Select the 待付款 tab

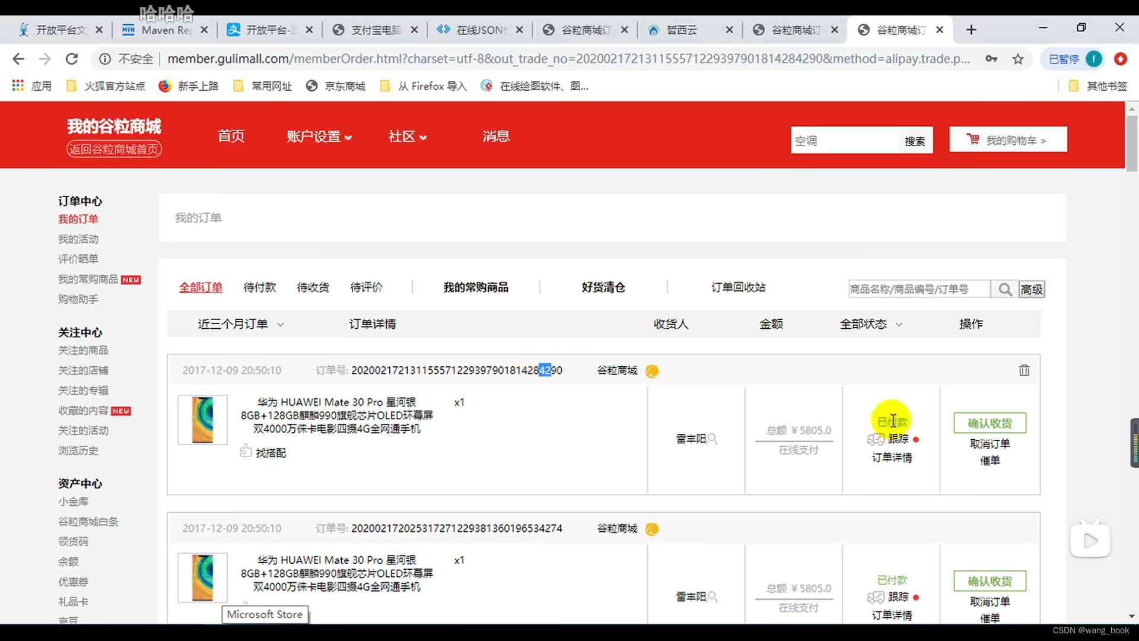coord(260,287)
